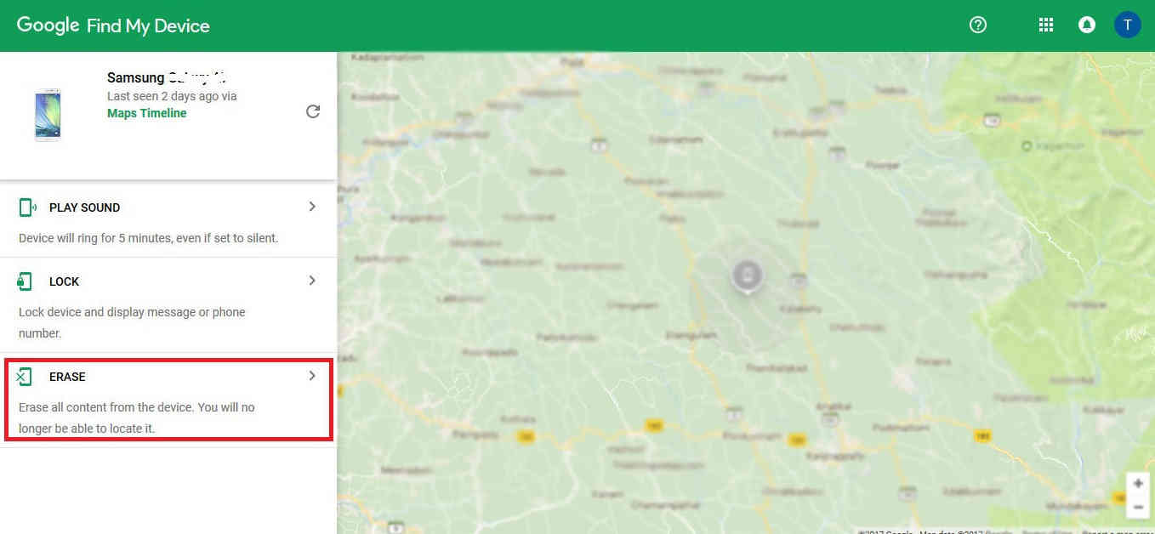Select the ERASE option

tap(67, 377)
